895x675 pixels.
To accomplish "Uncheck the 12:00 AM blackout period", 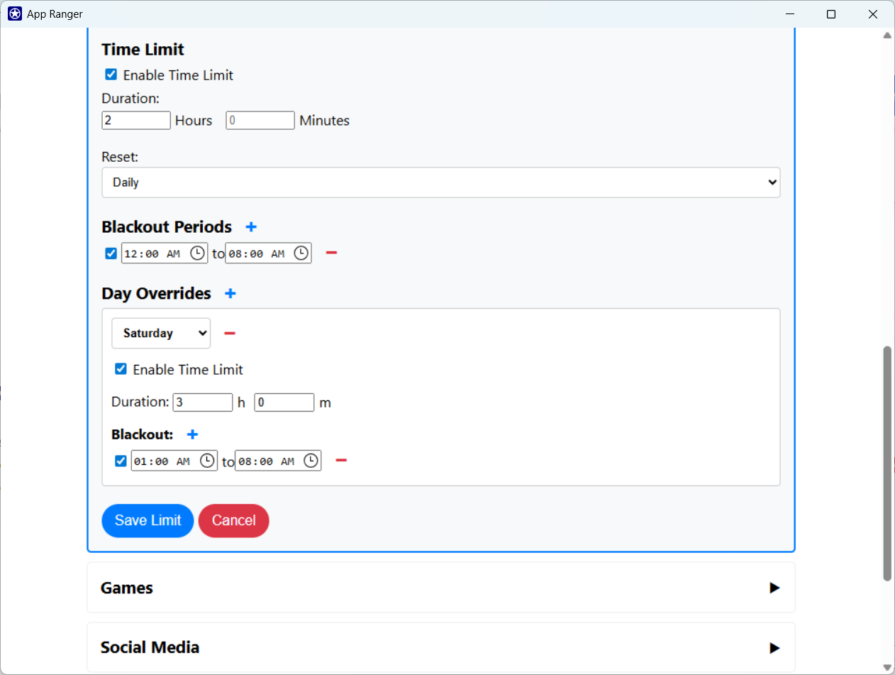I will click(111, 253).
